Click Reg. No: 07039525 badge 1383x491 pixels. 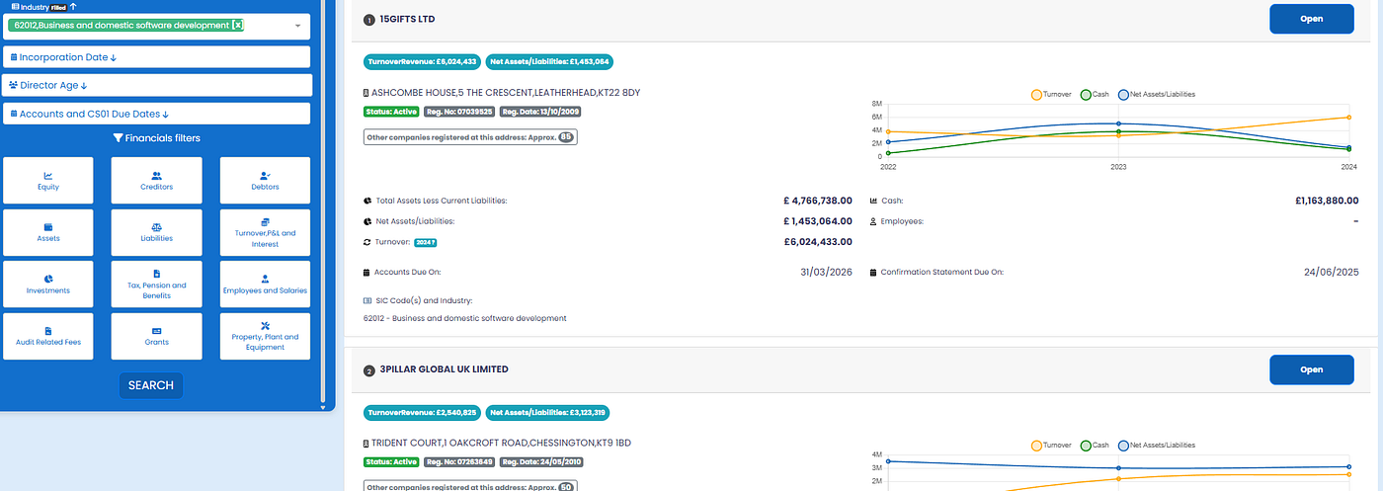458,112
